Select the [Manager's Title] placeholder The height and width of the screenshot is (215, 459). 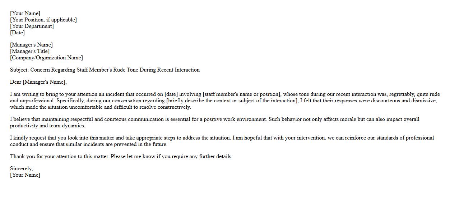30,51
